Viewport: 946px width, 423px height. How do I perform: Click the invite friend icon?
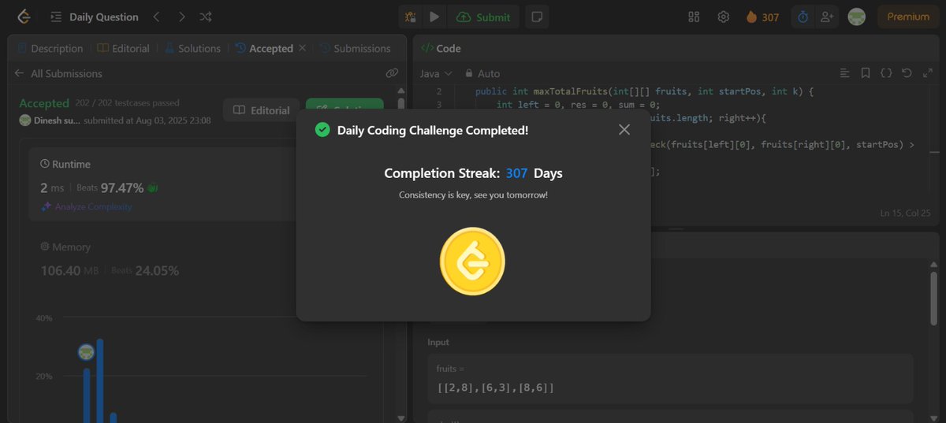pyautogui.click(x=826, y=17)
